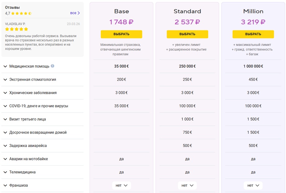Click the 4,7 star rating icons
Viewport: 286px width, 193px height.
[x=21, y=13]
